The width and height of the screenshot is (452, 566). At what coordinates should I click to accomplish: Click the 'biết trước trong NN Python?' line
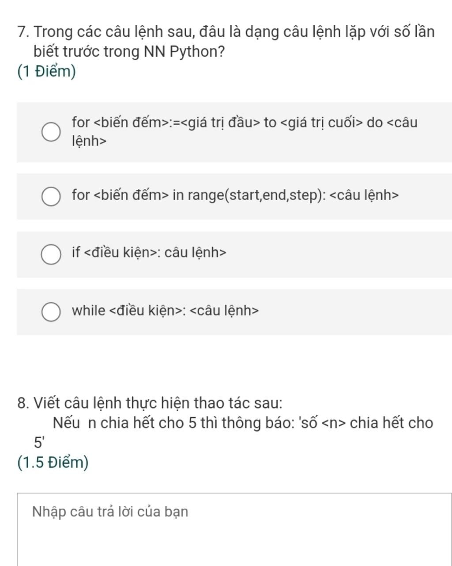point(129,52)
